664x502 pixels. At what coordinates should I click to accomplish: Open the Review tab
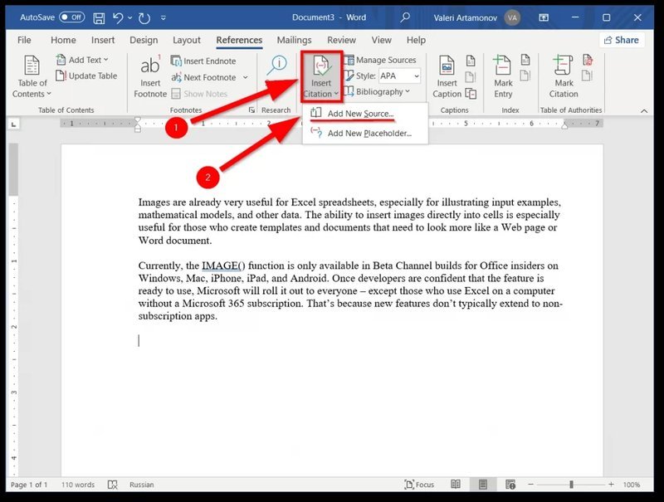coord(341,40)
